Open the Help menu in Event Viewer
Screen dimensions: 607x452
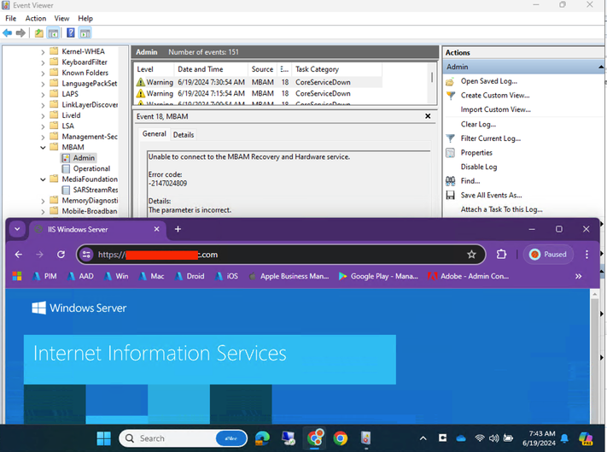tap(85, 19)
